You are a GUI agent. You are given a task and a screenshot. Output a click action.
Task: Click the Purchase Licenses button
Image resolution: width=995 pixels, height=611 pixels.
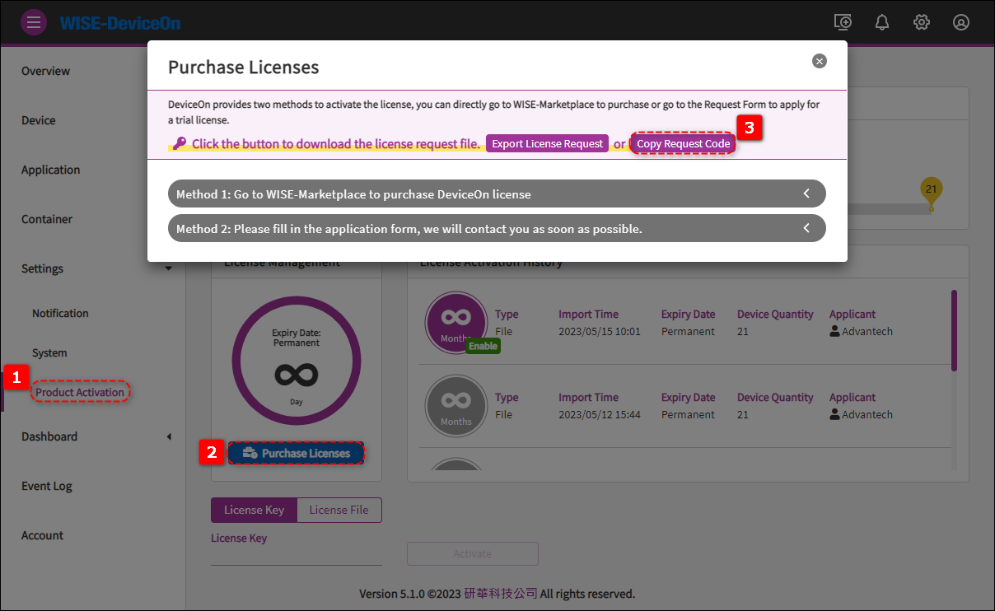tap(297, 453)
